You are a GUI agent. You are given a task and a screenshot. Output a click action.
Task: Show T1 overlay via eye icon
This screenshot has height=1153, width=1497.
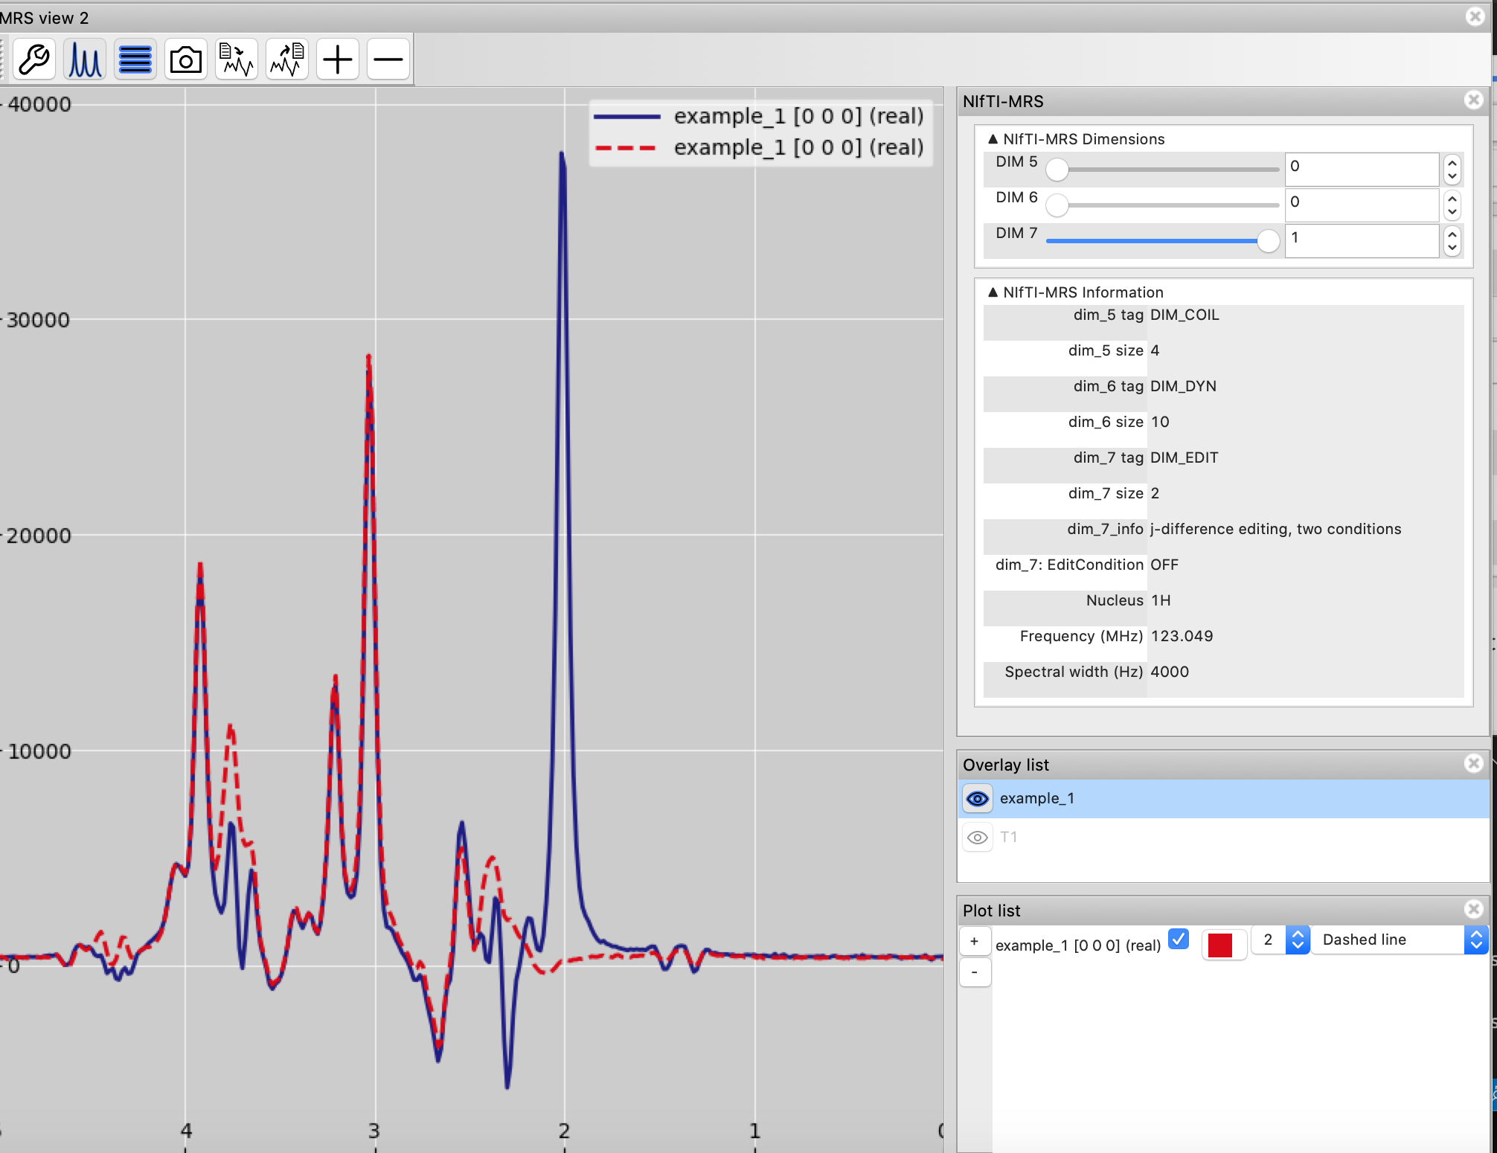pos(977,838)
